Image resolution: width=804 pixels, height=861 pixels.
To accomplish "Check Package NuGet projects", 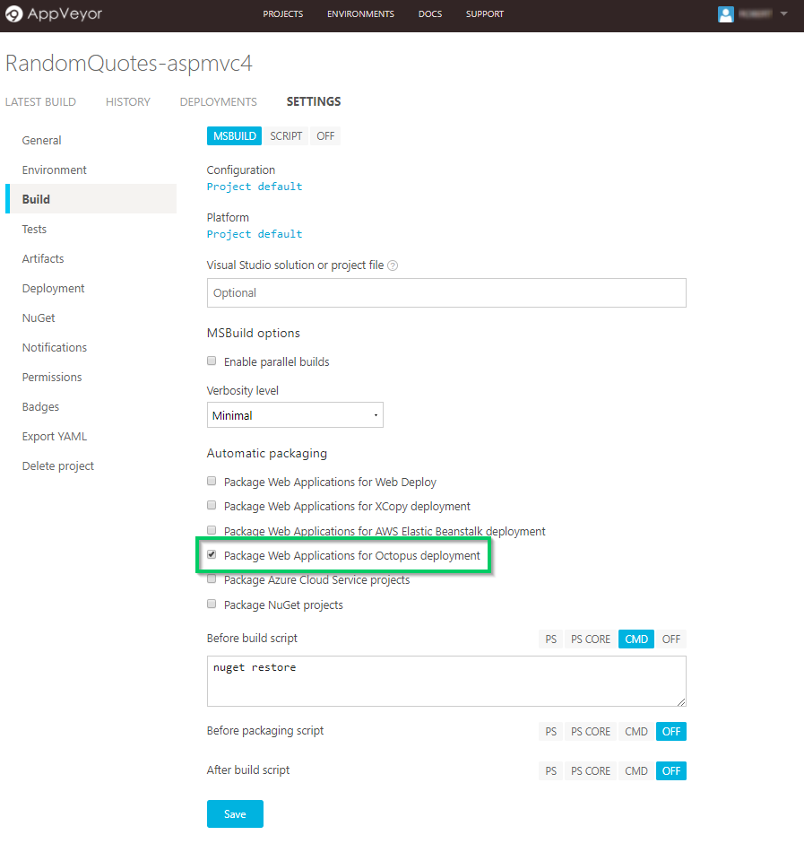I will 211,604.
